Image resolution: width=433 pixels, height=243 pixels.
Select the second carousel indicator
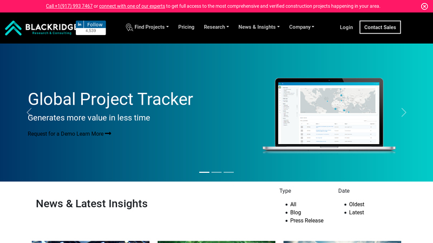click(216, 172)
